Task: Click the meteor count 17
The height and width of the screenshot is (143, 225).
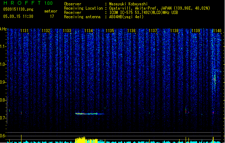Action: (x=52, y=16)
